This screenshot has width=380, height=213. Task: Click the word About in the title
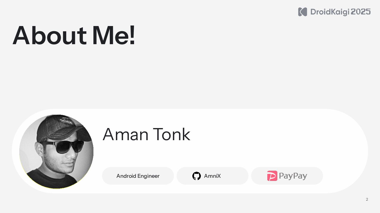pyautogui.click(x=49, y=35)
